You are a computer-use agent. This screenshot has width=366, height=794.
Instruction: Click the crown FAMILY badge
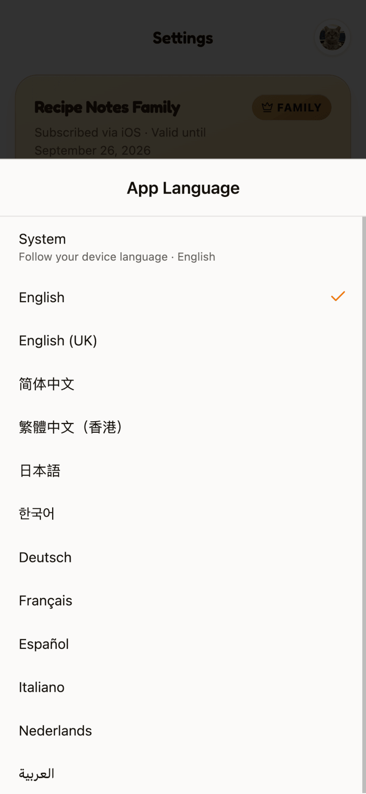(291, 108)
